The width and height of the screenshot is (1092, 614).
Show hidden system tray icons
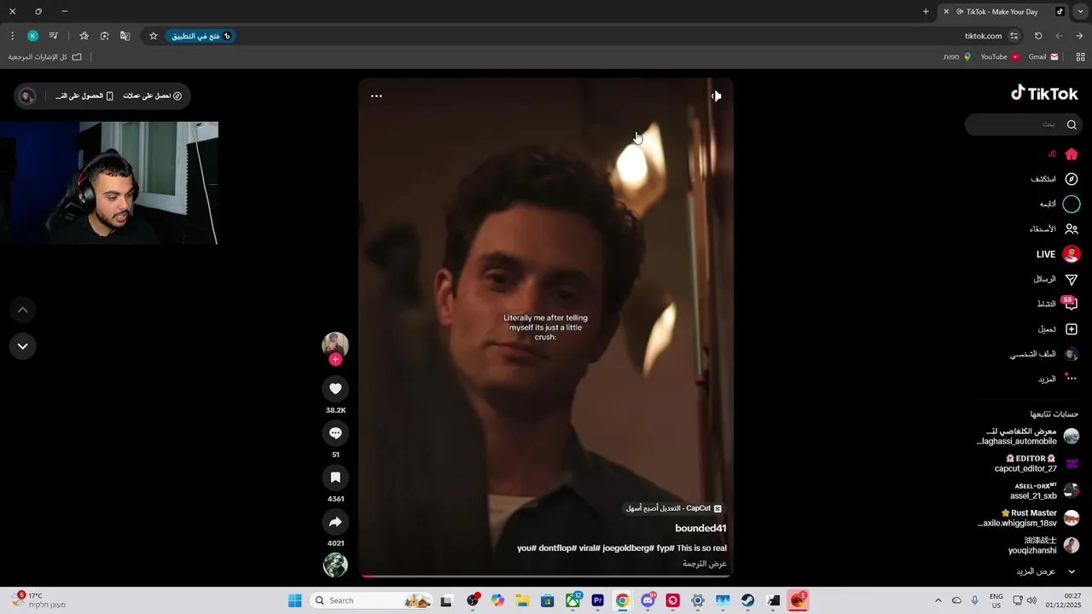[938, 600]
